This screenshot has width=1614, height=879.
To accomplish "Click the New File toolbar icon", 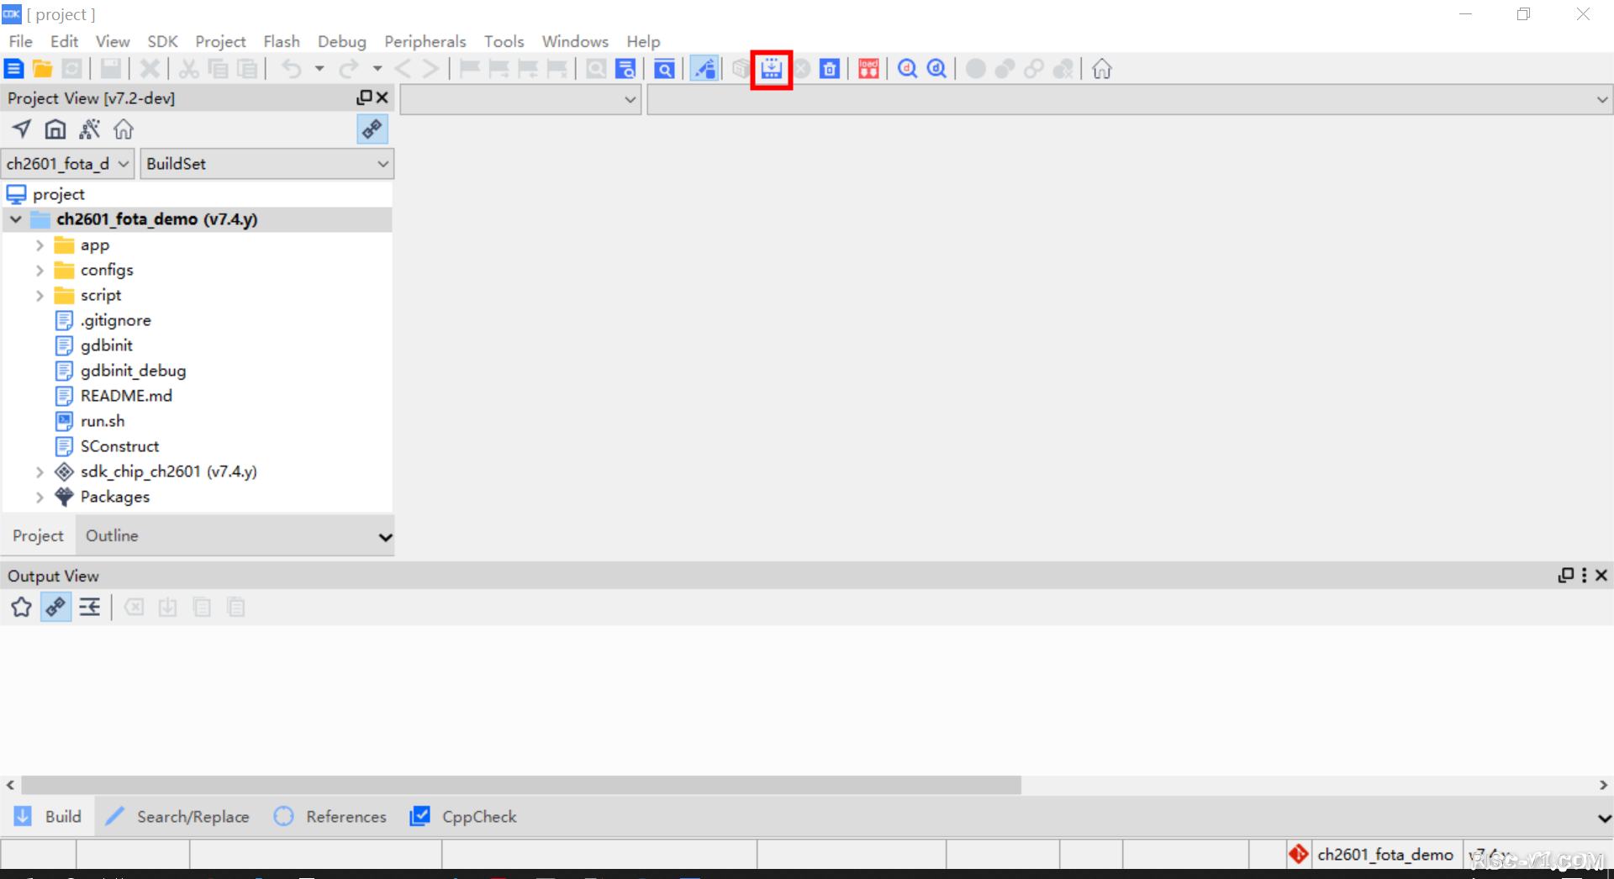I will click(x=14, y=69).
